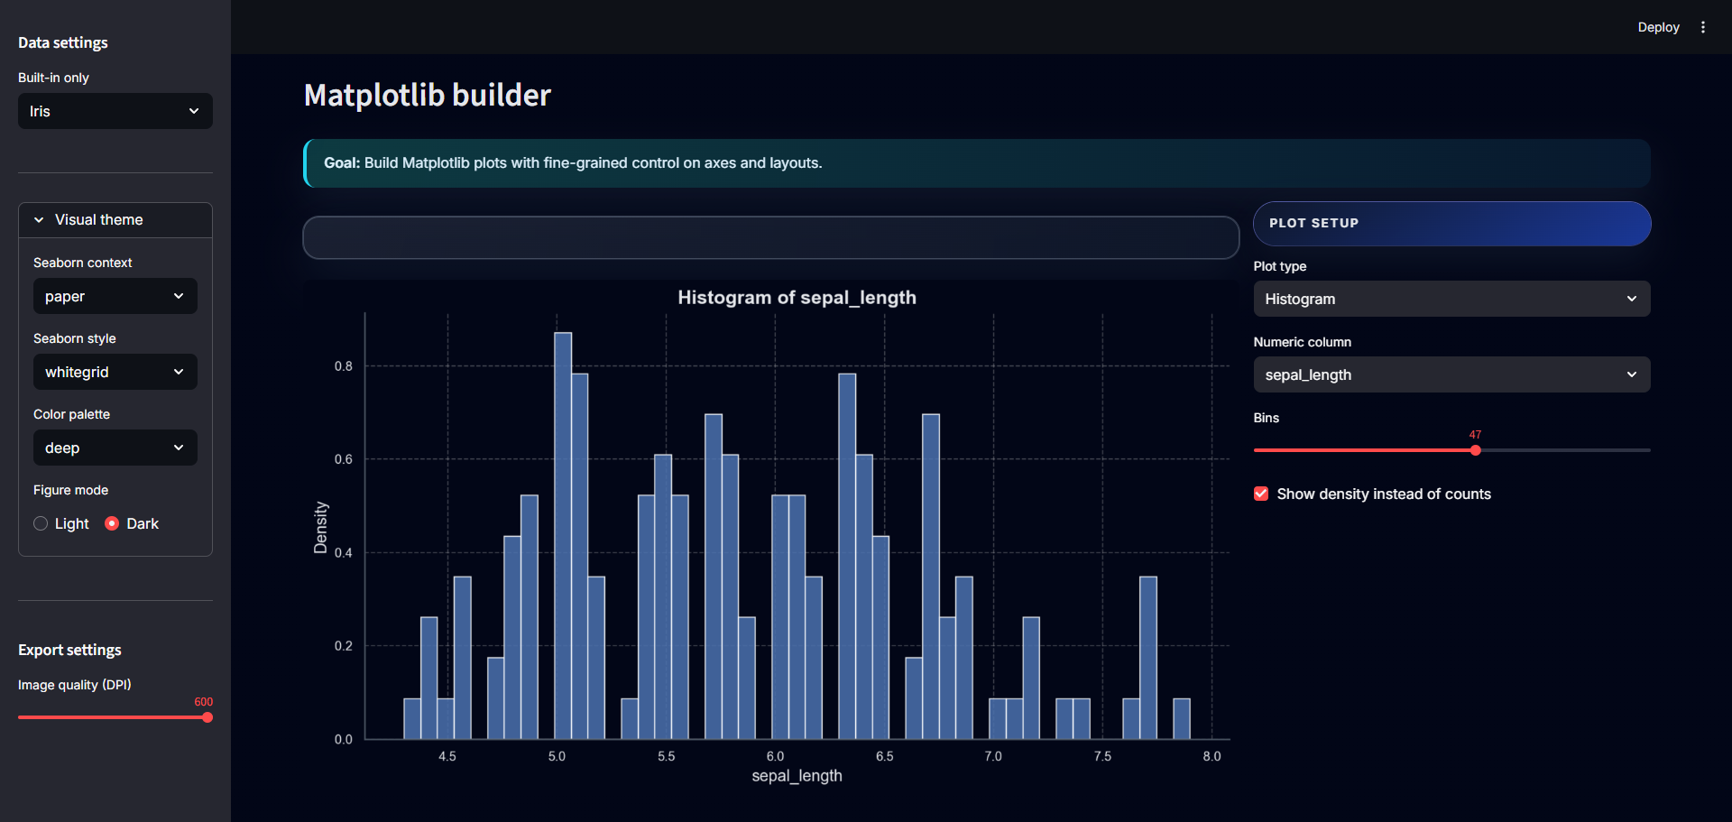Click the Image quality DPI slider handle
Screen dimensions: 1732x822
(207, 717)
